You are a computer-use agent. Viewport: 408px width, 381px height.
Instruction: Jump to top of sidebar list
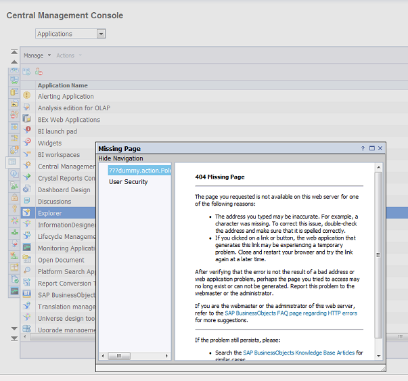tap(14, 52)
